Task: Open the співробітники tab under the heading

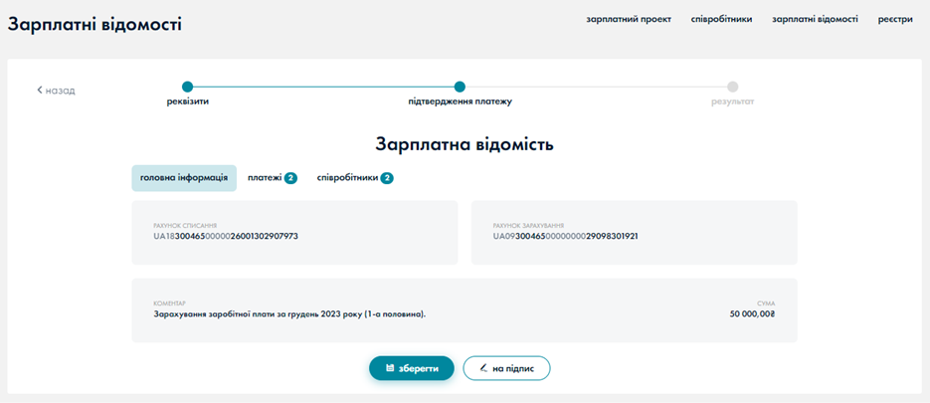Action: tap(347, 178)
